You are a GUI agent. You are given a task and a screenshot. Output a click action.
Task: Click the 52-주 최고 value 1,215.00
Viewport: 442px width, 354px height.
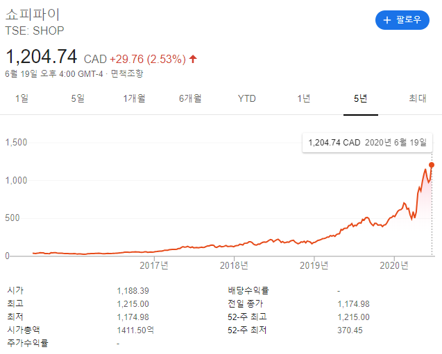[353, 317]
